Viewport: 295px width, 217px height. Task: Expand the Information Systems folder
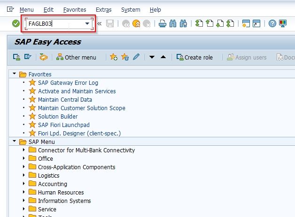click(23, 201)
